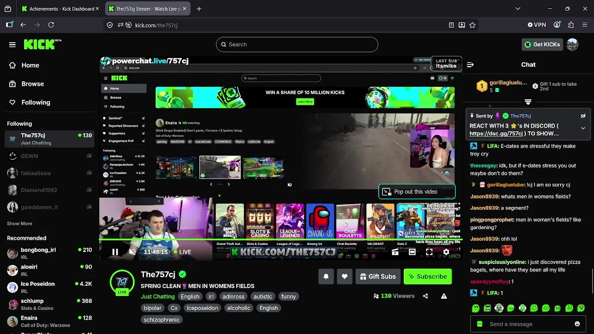Pause the live stream video

point(115,252)
